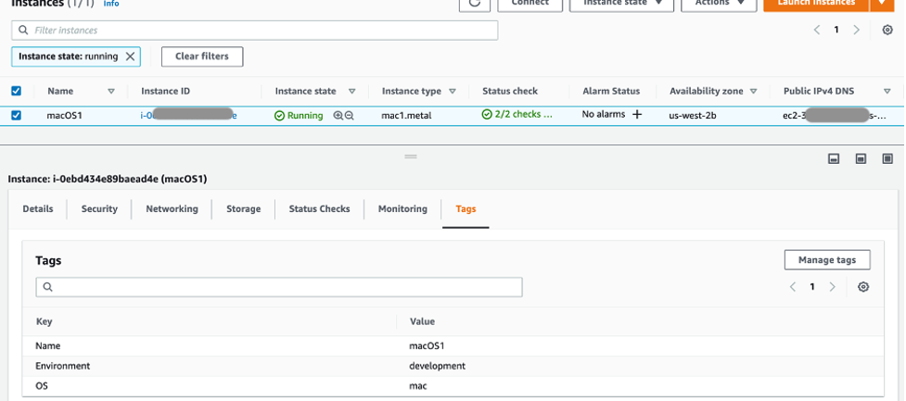906x401 pixels.
Task: Sort by Instance state column arrow
Action: click(x=351, y=91)
